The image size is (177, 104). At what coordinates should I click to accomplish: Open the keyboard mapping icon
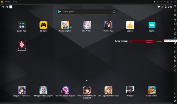click(x=175, y=10)
